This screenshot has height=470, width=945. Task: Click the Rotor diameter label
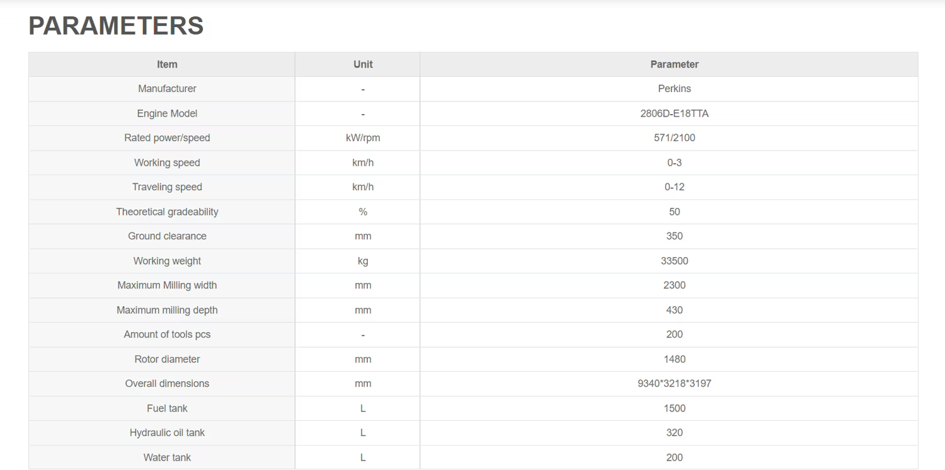coord(167,359)
